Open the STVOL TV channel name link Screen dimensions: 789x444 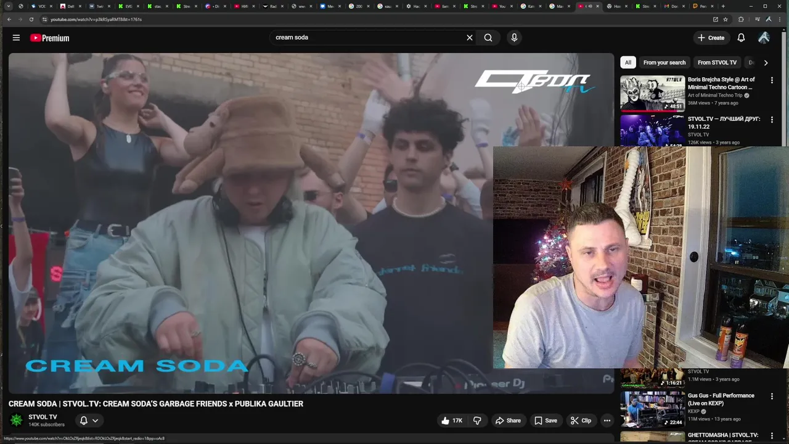coord(43,417)
